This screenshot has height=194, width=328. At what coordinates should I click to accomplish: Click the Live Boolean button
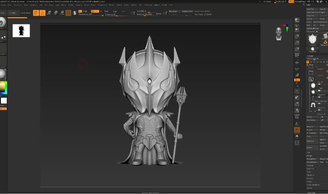(26, 13)
